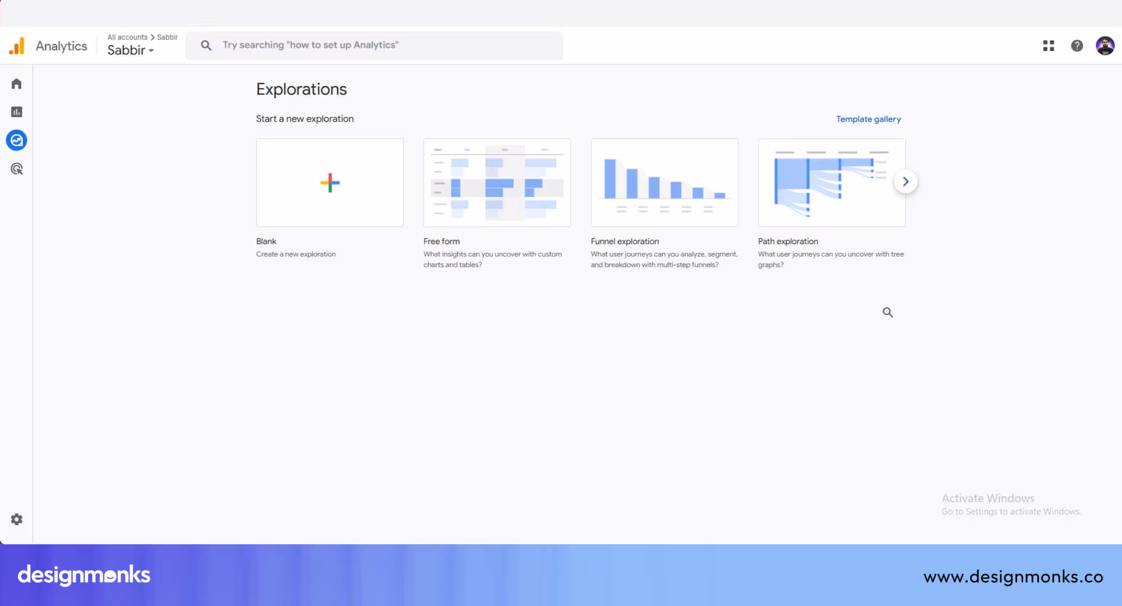The width and height of the screenshot is (1122, 606).
Task: Open the Reports icon in sidebar
Action: [16, 112]
